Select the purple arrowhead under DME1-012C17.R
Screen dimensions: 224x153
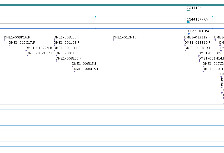click(x=9, y=45)
